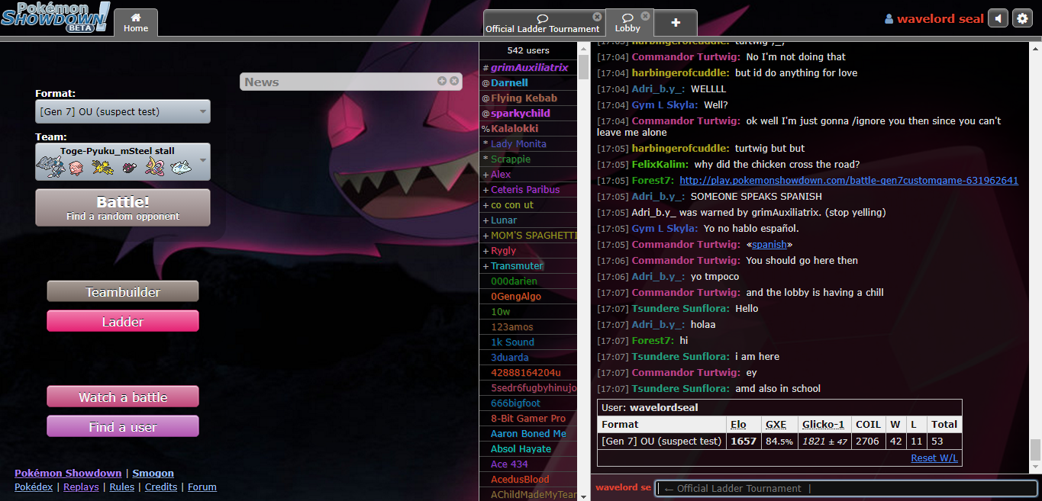This screenshot has width=1042, height=501.
Task: Open the options gear button
Action: tap(1021, 18)
